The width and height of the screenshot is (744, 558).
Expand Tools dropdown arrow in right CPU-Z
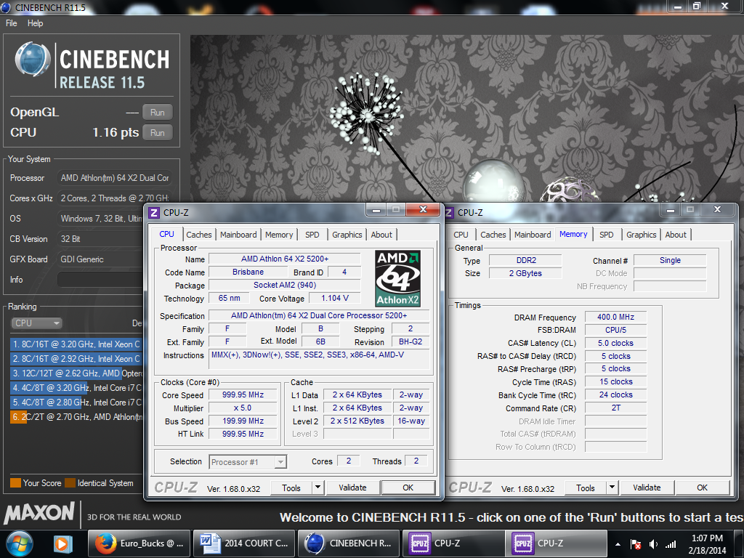pyautogui.click(x=612, y=488)
